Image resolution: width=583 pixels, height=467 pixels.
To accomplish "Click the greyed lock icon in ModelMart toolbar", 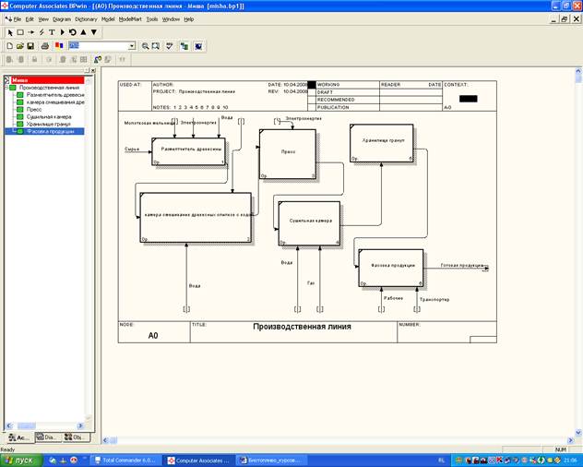I will click(x=34, y=60).
